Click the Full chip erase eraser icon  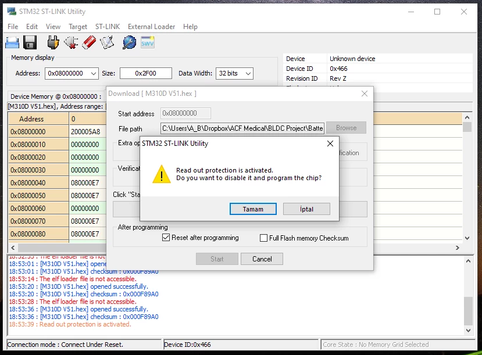click(89, 42)
